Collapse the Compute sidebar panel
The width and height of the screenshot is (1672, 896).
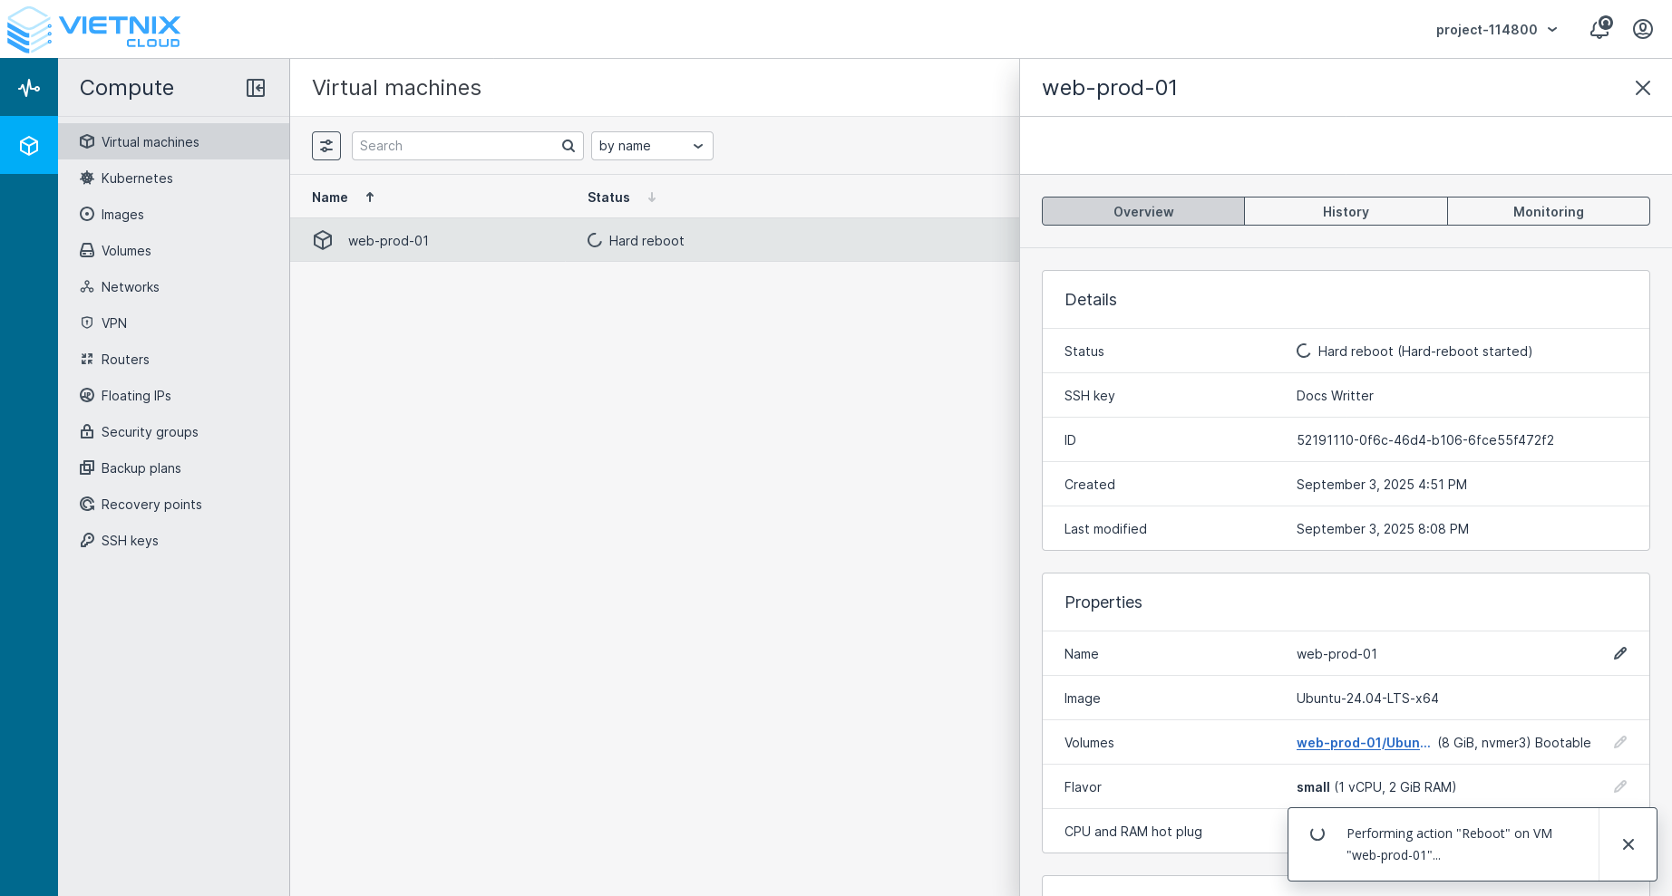[x=256, y=88]
